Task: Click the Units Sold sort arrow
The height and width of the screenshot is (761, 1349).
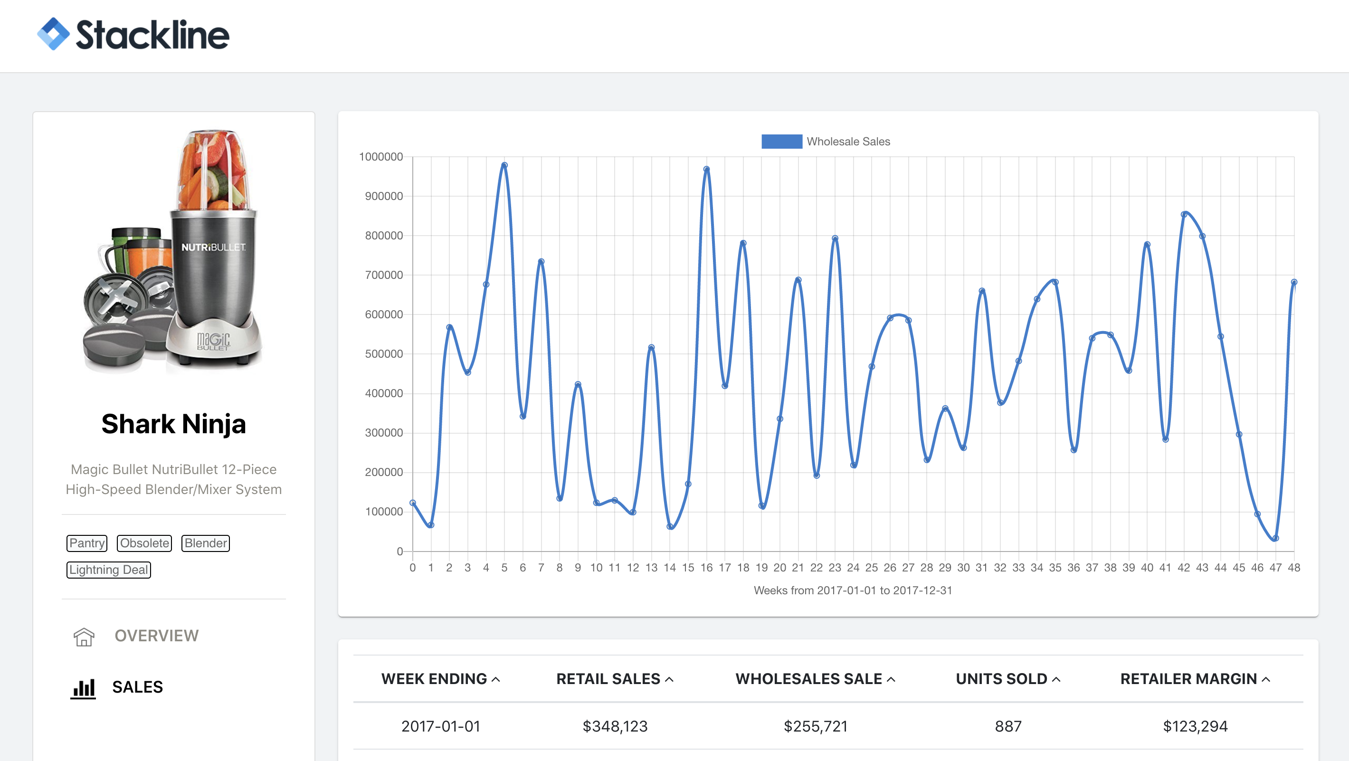Action: coord(1056,679)
